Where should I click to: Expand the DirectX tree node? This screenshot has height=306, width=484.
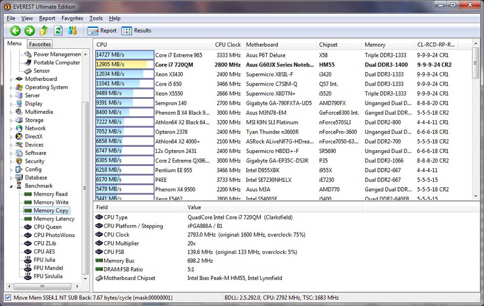(11, 137)
